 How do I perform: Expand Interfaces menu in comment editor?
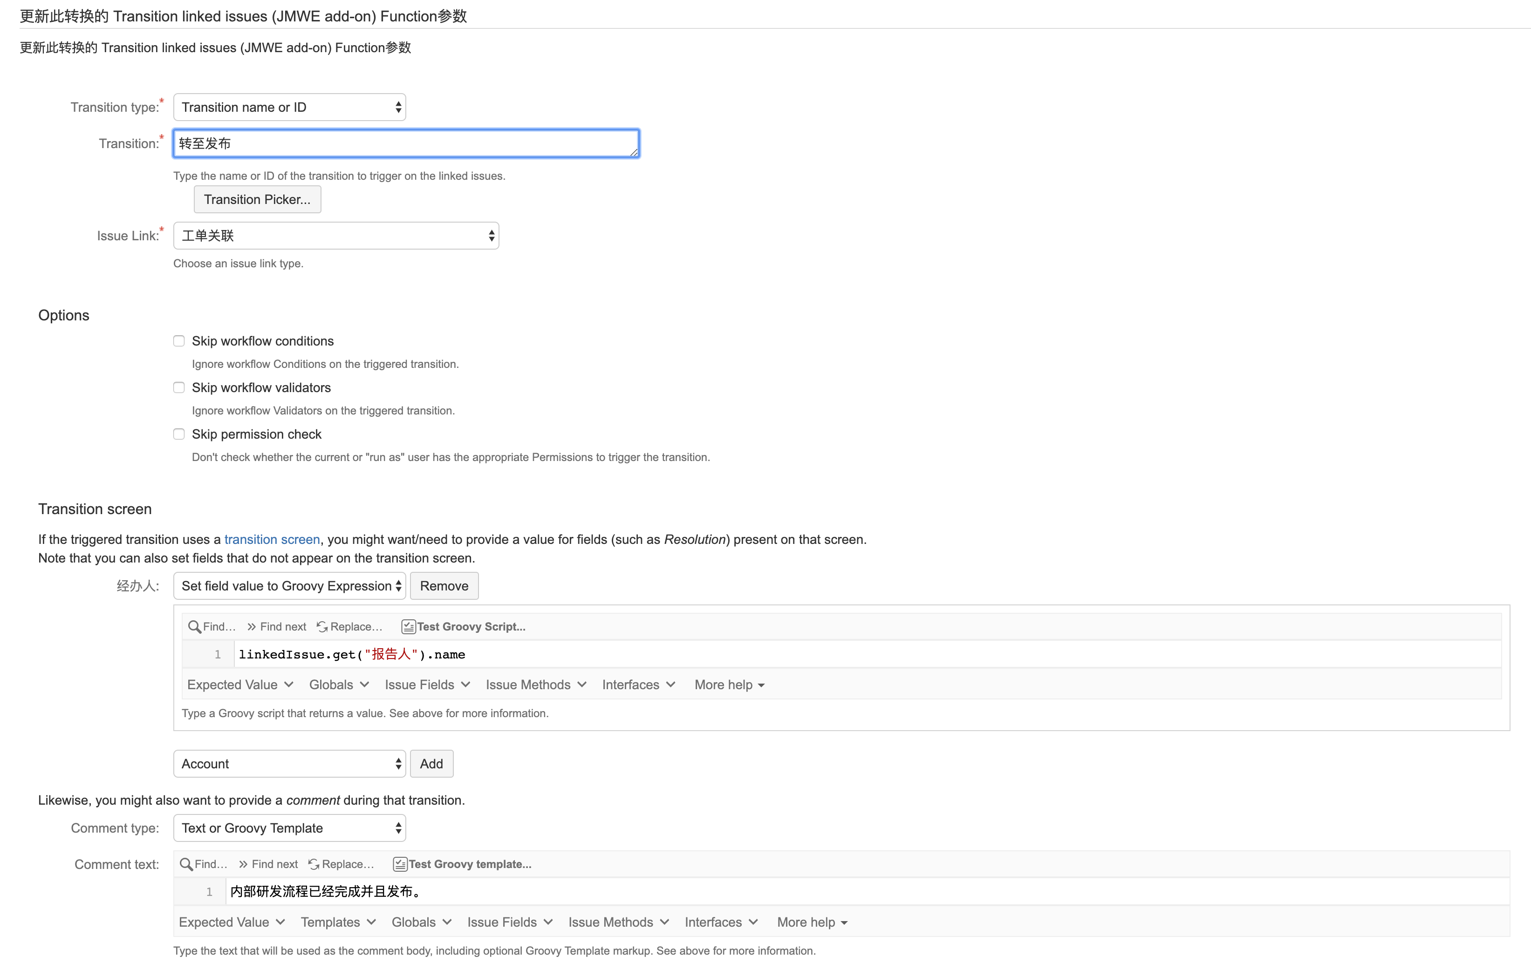721,922
